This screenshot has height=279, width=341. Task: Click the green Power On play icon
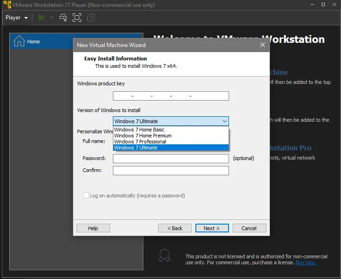[x=41, y=18]
